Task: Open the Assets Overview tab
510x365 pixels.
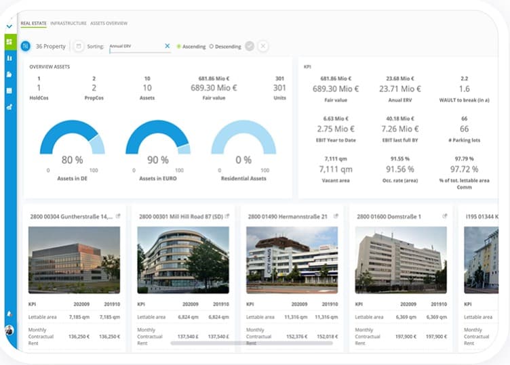Action: 109,24
